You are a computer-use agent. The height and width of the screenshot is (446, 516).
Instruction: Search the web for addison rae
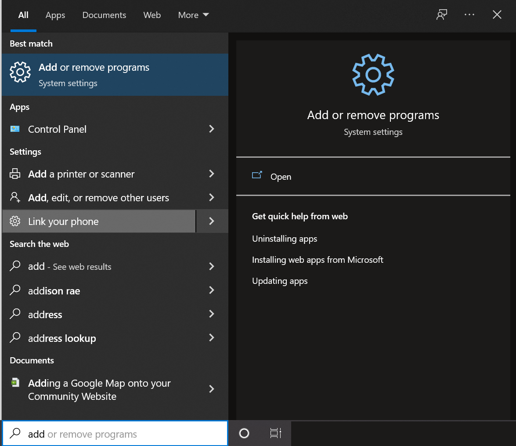click(x=99, y=290)
